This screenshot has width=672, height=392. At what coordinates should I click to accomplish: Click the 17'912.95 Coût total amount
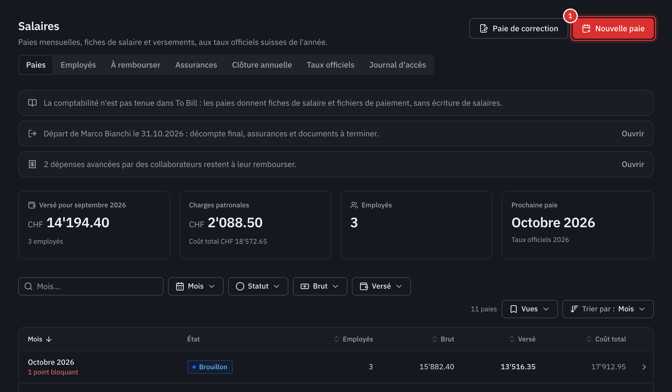pos(608,367)
